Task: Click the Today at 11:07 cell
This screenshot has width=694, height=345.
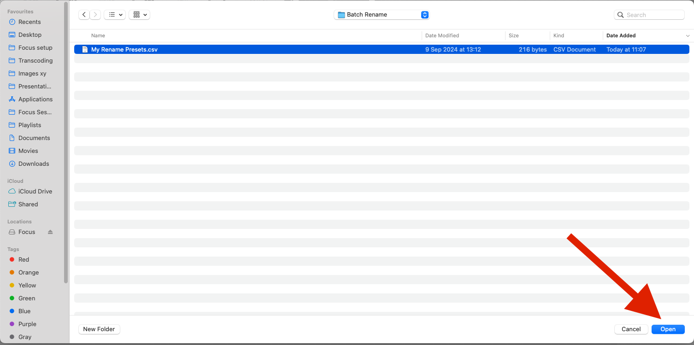Action: [626, 49]
